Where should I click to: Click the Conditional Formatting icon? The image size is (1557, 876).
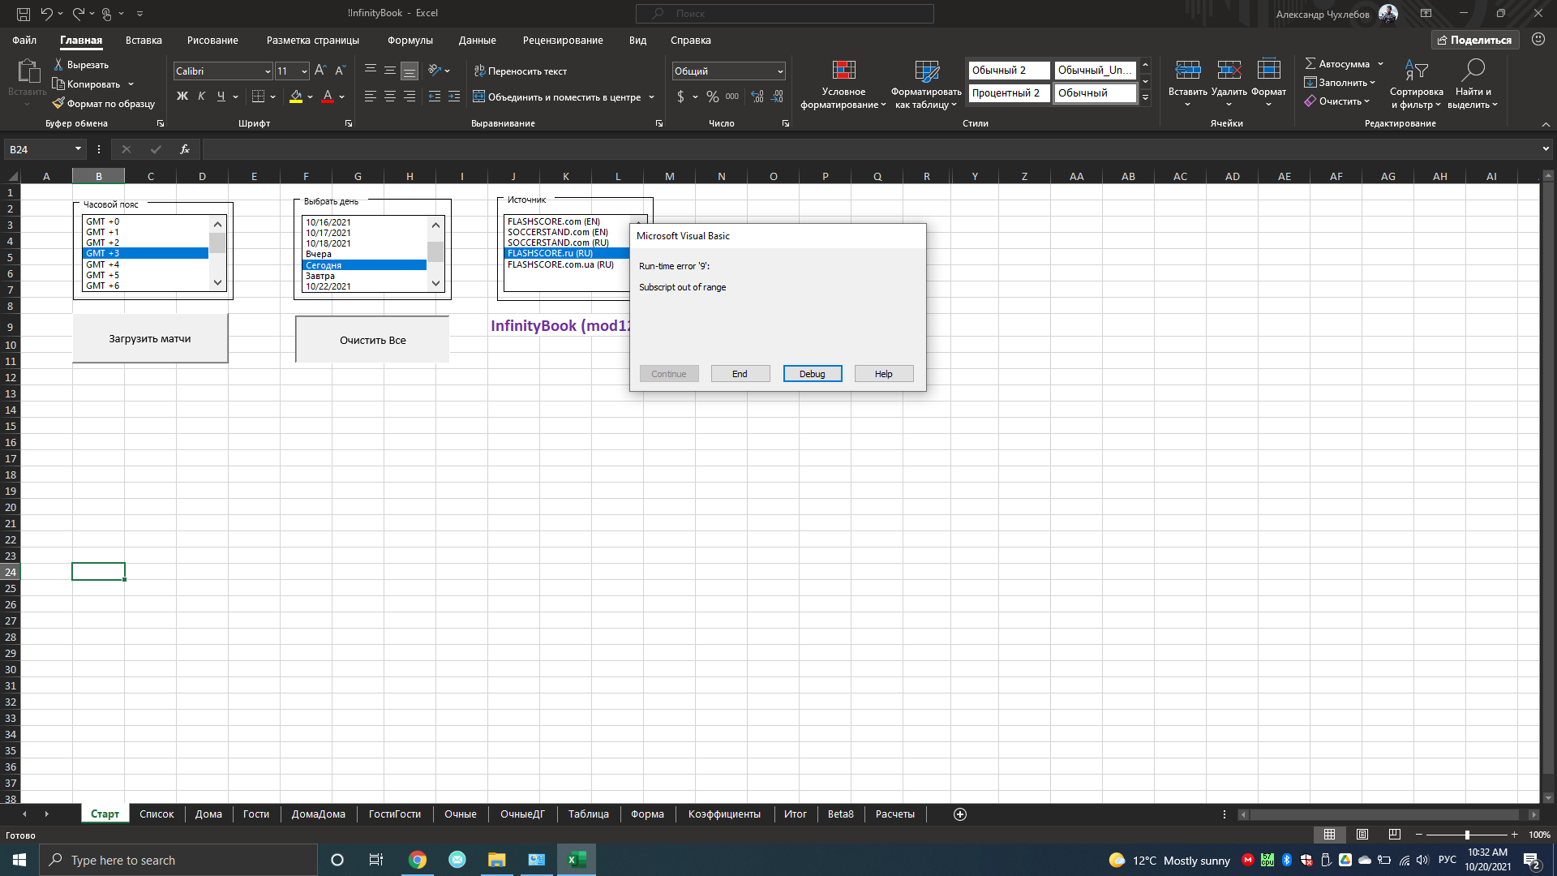(843, 71)
